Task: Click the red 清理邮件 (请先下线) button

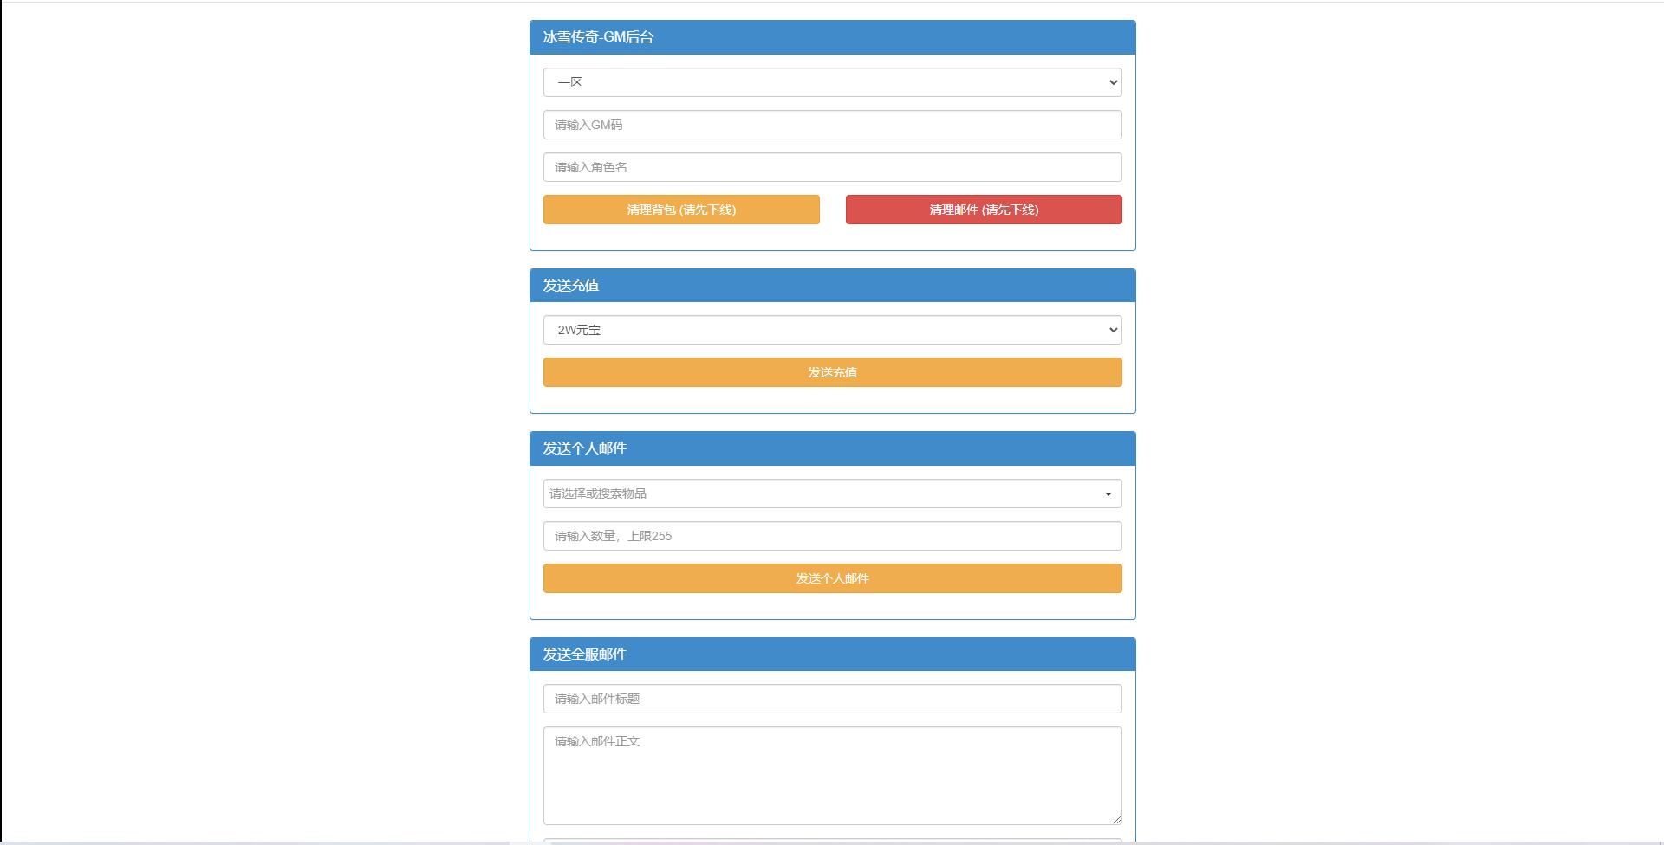Action: coord(984,210)
